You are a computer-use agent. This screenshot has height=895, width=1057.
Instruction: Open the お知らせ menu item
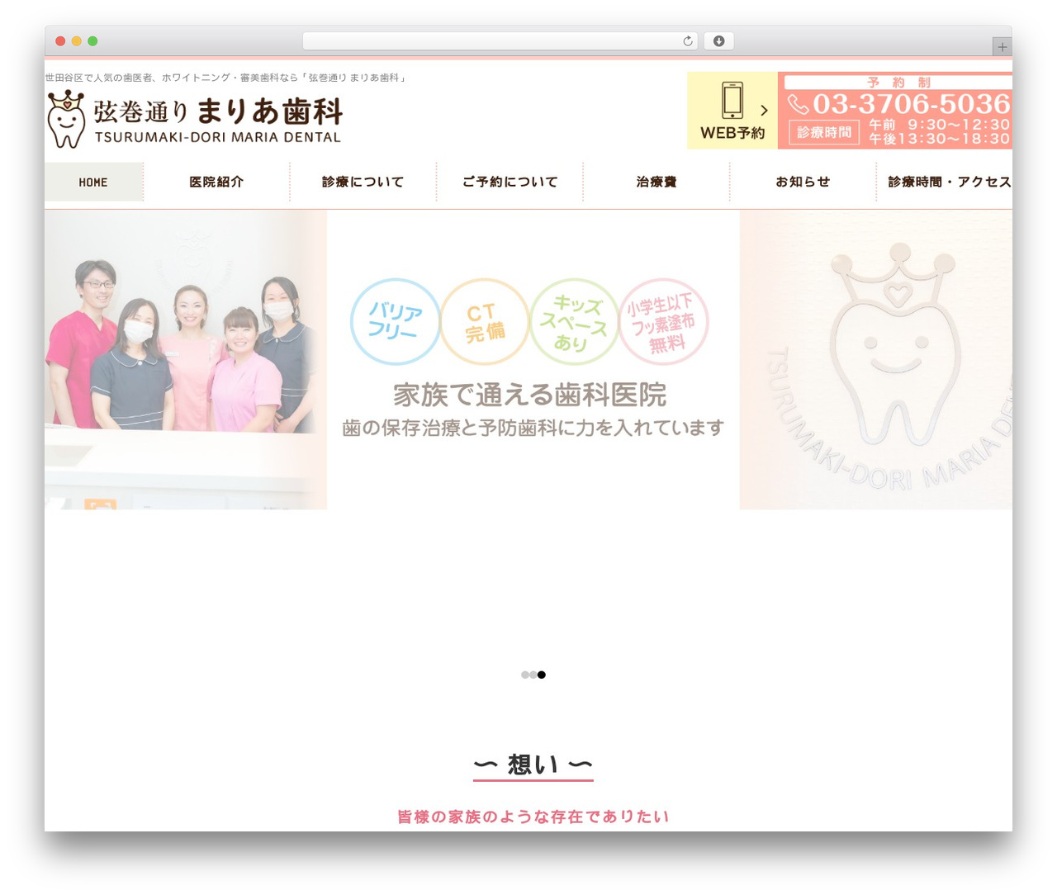803,182
